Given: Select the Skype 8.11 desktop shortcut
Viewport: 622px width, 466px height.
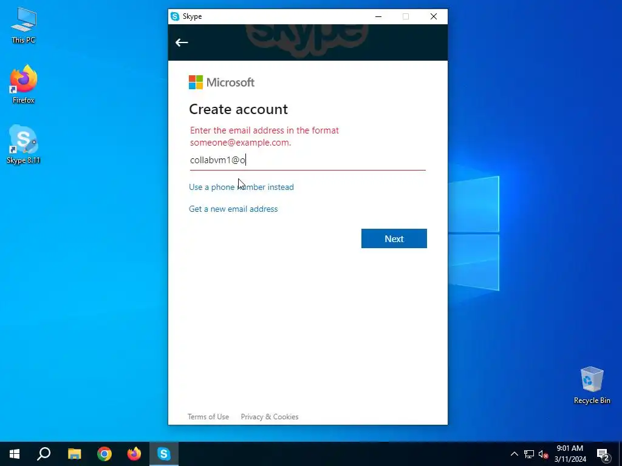Looking at the screenshot, I should [x=24, y=144].
